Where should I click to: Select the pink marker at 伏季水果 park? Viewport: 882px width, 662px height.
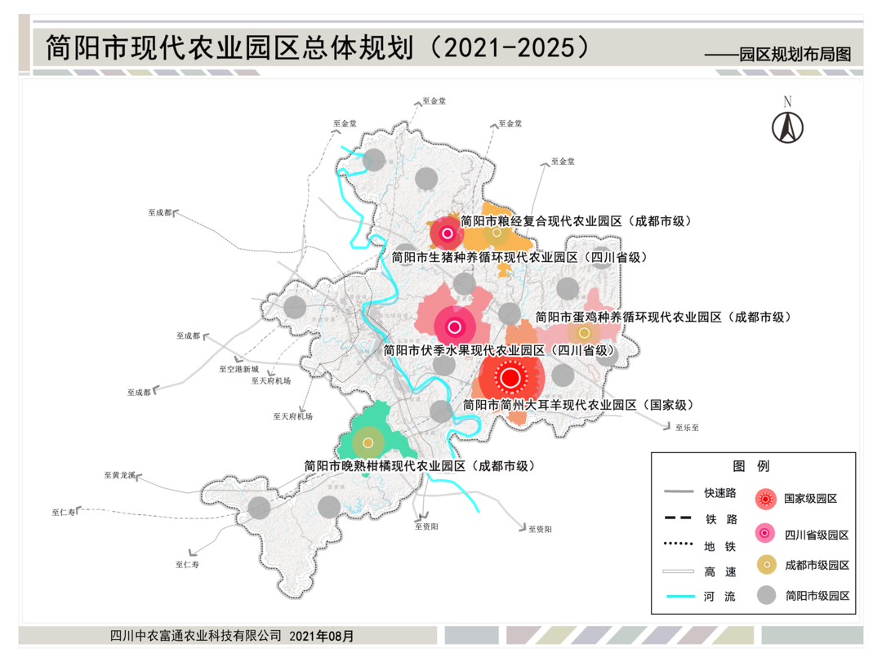click(455, 327)
